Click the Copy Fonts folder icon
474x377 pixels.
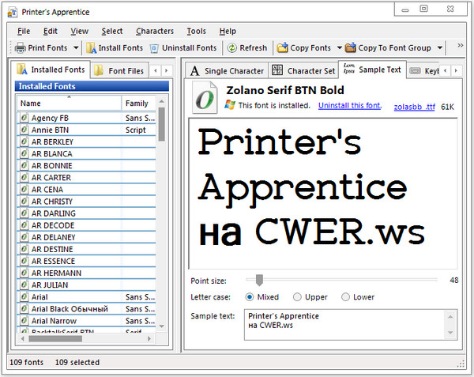coord(283,48)
